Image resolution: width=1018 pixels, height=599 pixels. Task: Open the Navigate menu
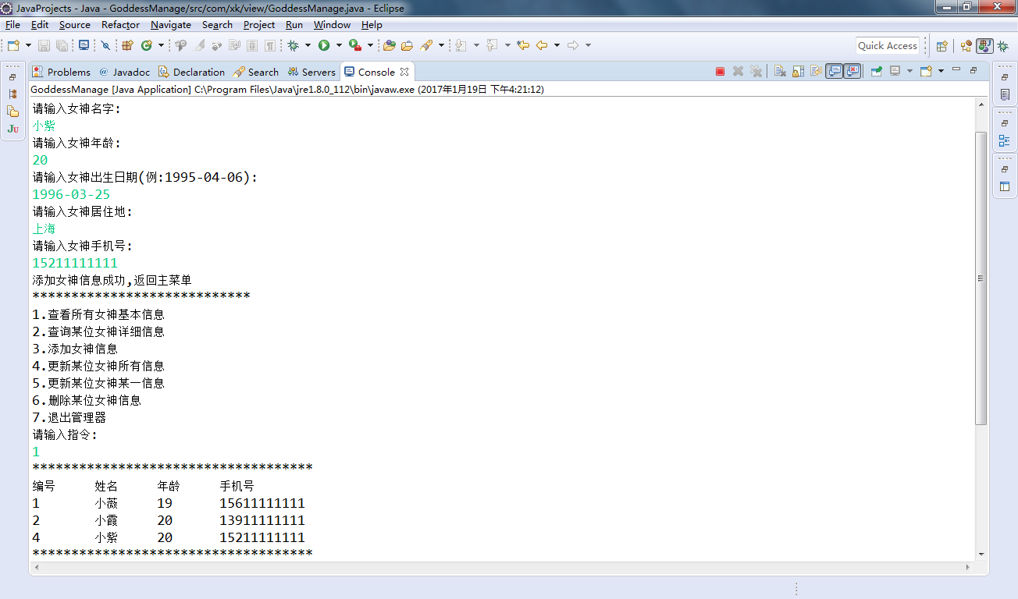(x=171, y=25)
